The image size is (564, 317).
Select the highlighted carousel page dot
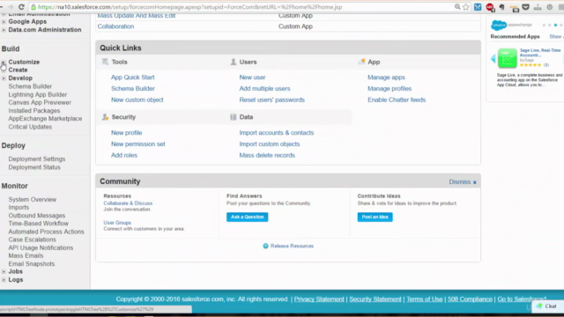pos(555,26)
